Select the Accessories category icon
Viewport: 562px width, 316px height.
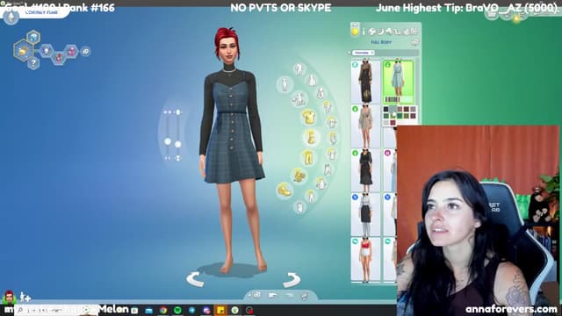click(x=299, y=176)
